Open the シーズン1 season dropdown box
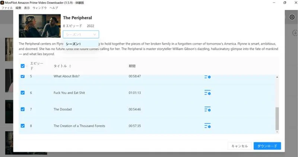 point(81,35)
